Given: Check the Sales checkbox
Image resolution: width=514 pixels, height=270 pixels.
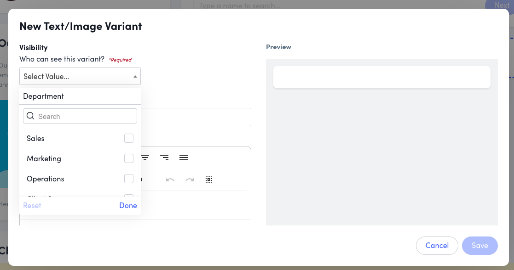Looking at the screenshot, I should tap(129, 138).
